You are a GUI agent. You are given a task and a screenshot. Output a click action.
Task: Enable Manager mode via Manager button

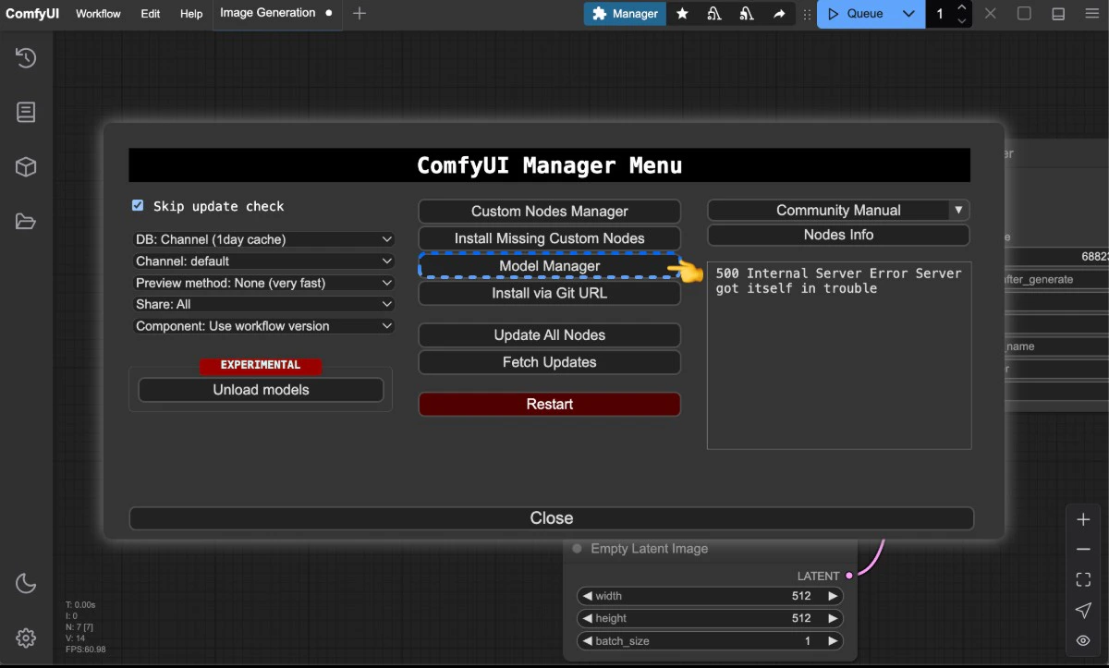(x=625, y=14)
